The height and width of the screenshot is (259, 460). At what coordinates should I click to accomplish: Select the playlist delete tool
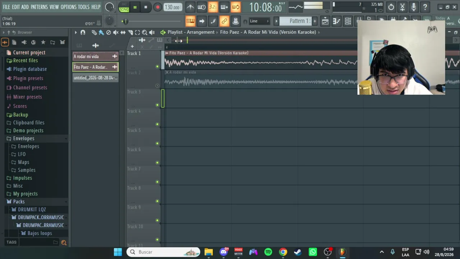[x=109, y=32]
